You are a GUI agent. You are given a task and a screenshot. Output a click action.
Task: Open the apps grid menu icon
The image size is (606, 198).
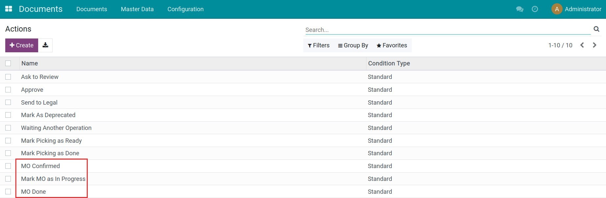[9, 9]
